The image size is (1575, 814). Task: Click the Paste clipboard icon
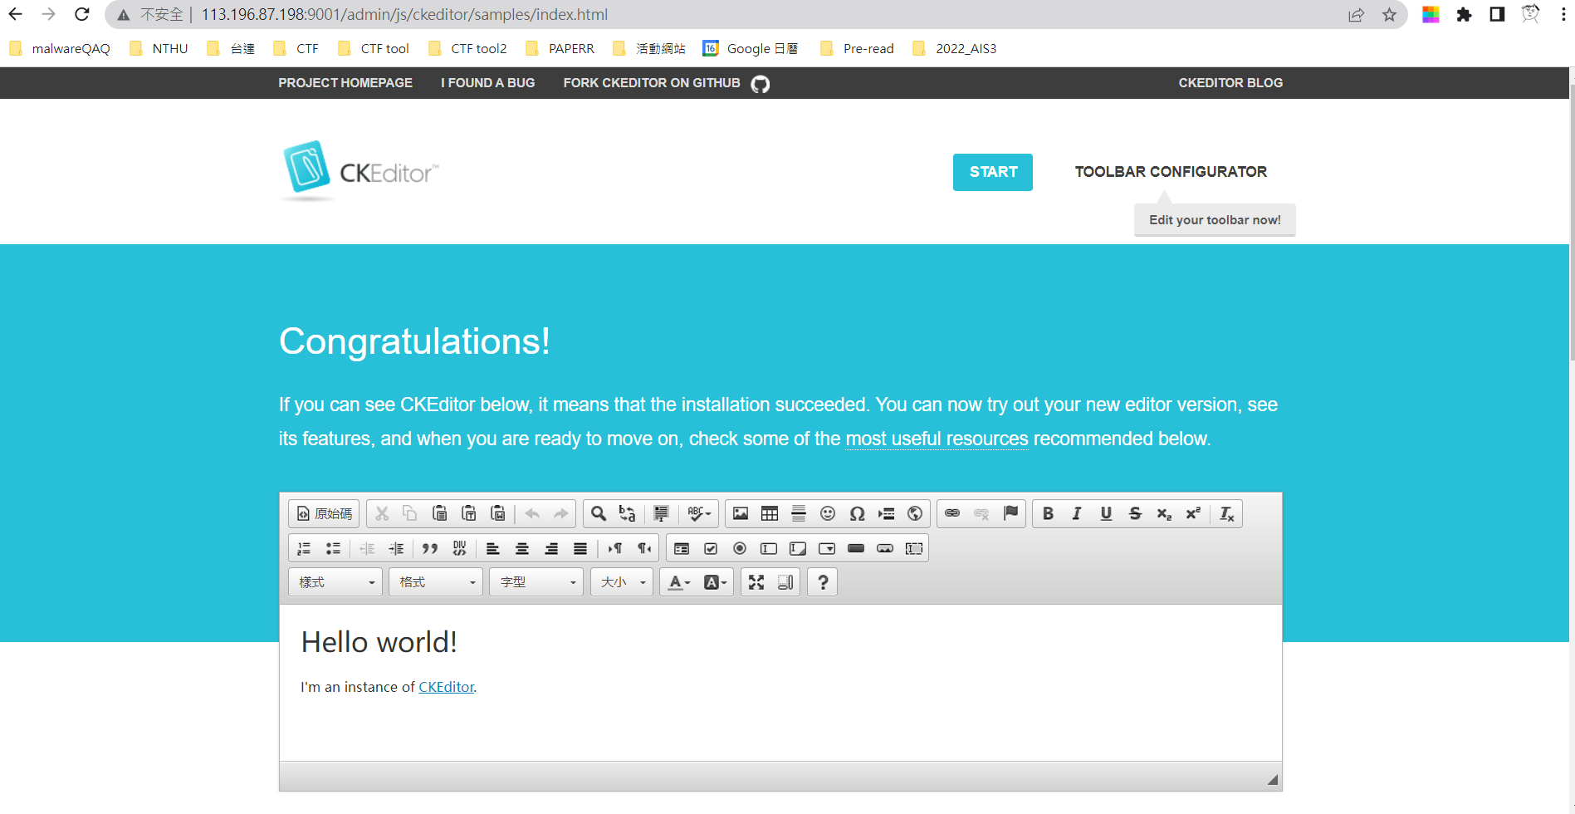440,514
